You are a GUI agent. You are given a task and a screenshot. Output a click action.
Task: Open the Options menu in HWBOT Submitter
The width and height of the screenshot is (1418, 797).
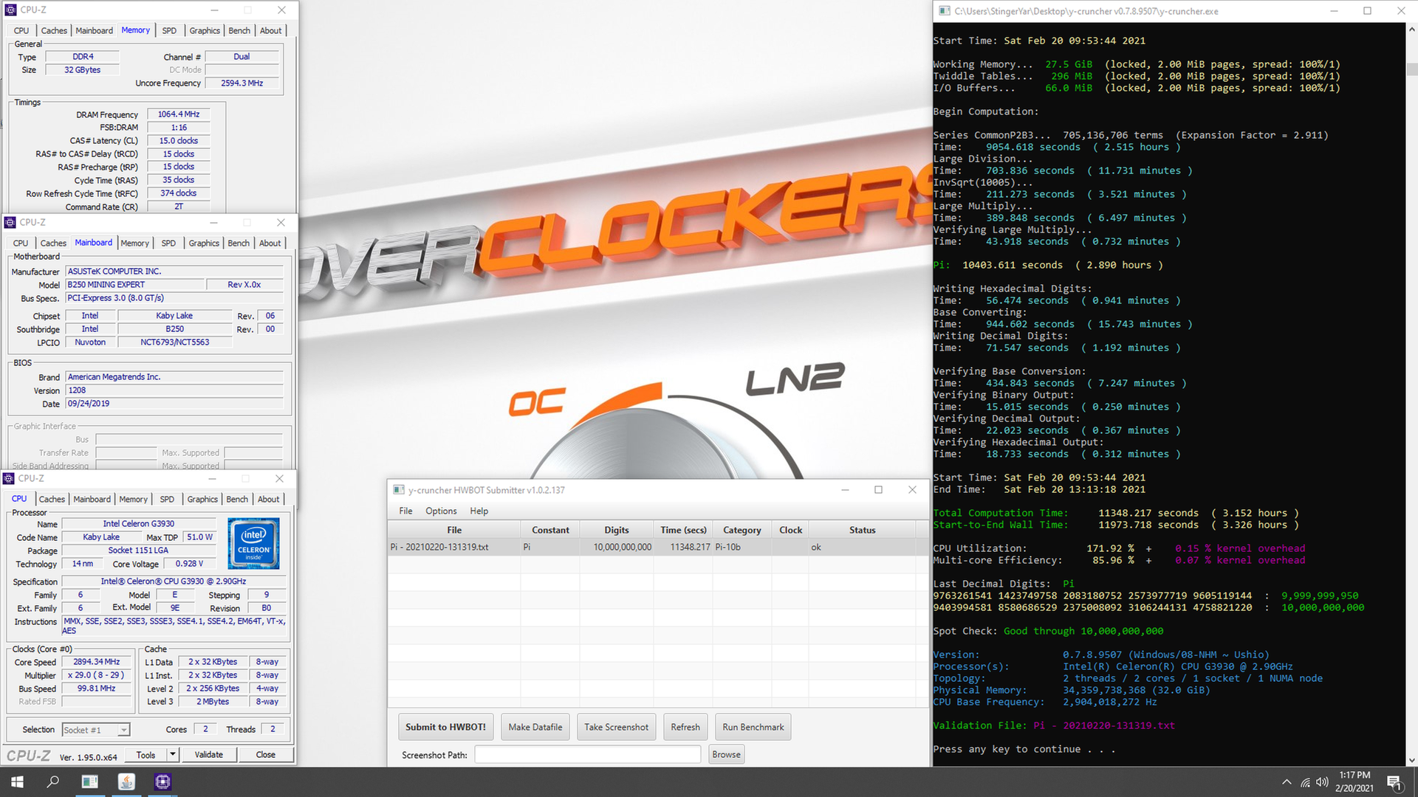point(441,511)
